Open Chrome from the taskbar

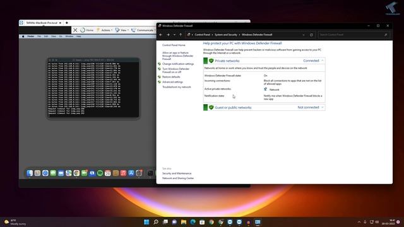[x=211, y=222]
